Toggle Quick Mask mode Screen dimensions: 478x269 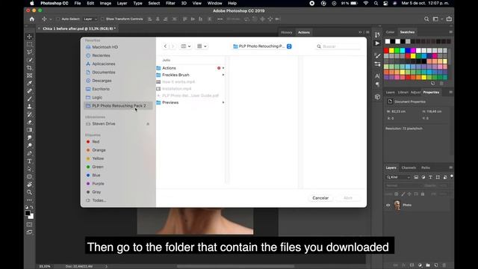pyautogui.click(x=29, y=224)
